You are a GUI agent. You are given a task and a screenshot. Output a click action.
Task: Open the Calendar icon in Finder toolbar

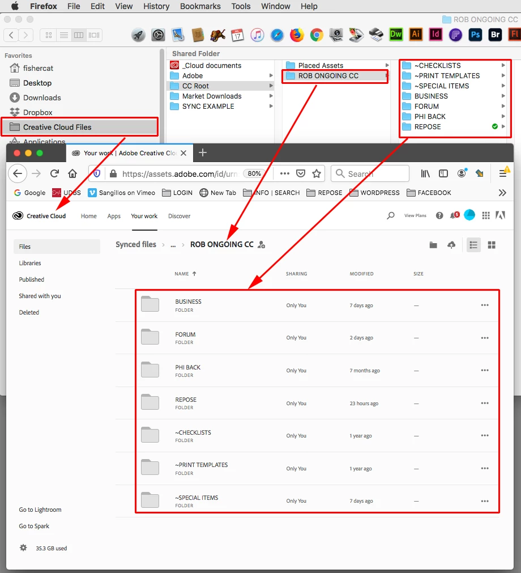click(237, 35)
